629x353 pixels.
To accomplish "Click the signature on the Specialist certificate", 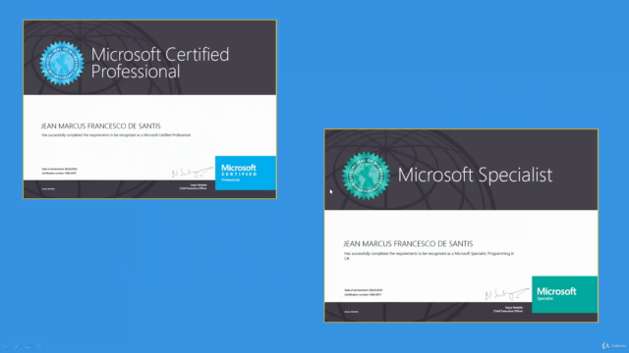I will tap(507, 294).
